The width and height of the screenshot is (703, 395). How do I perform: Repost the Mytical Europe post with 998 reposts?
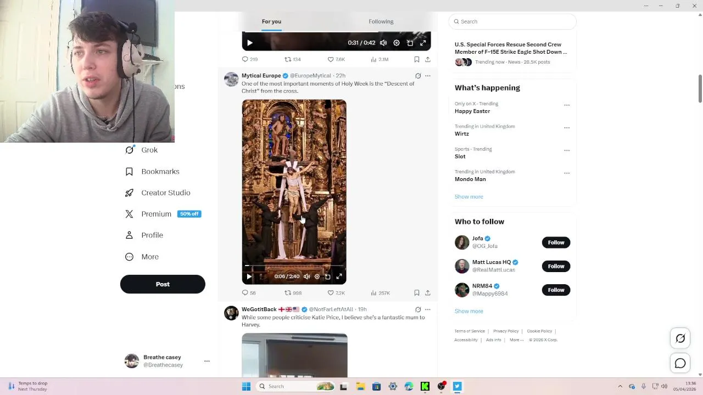[293, 293]
